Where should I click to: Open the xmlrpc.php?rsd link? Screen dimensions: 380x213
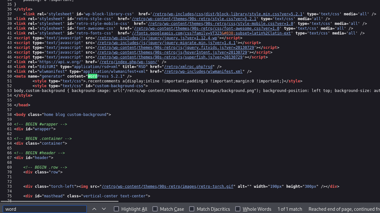click(188, 67)
